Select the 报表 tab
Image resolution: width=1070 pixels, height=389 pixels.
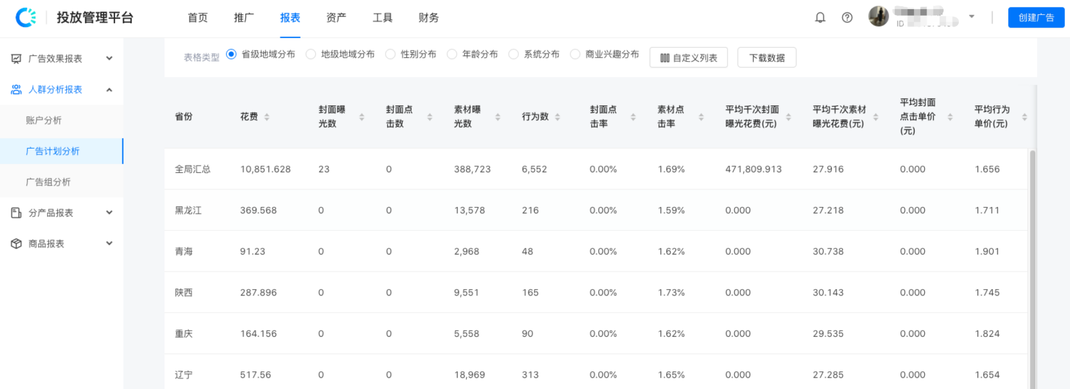tap(290, 18)
